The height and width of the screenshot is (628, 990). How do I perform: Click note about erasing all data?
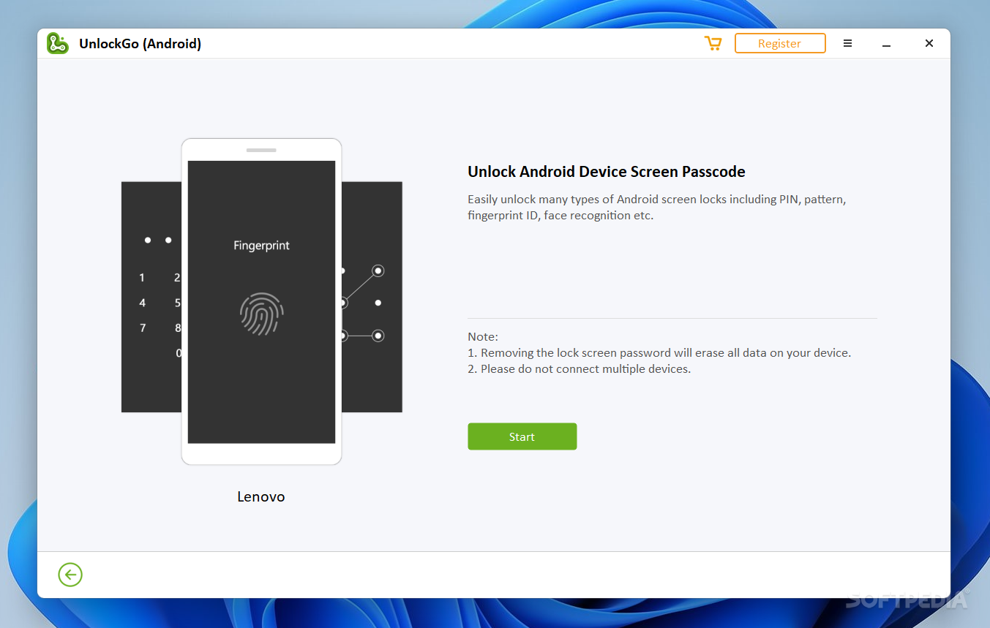pyautogui.click(x=659, y=352)
